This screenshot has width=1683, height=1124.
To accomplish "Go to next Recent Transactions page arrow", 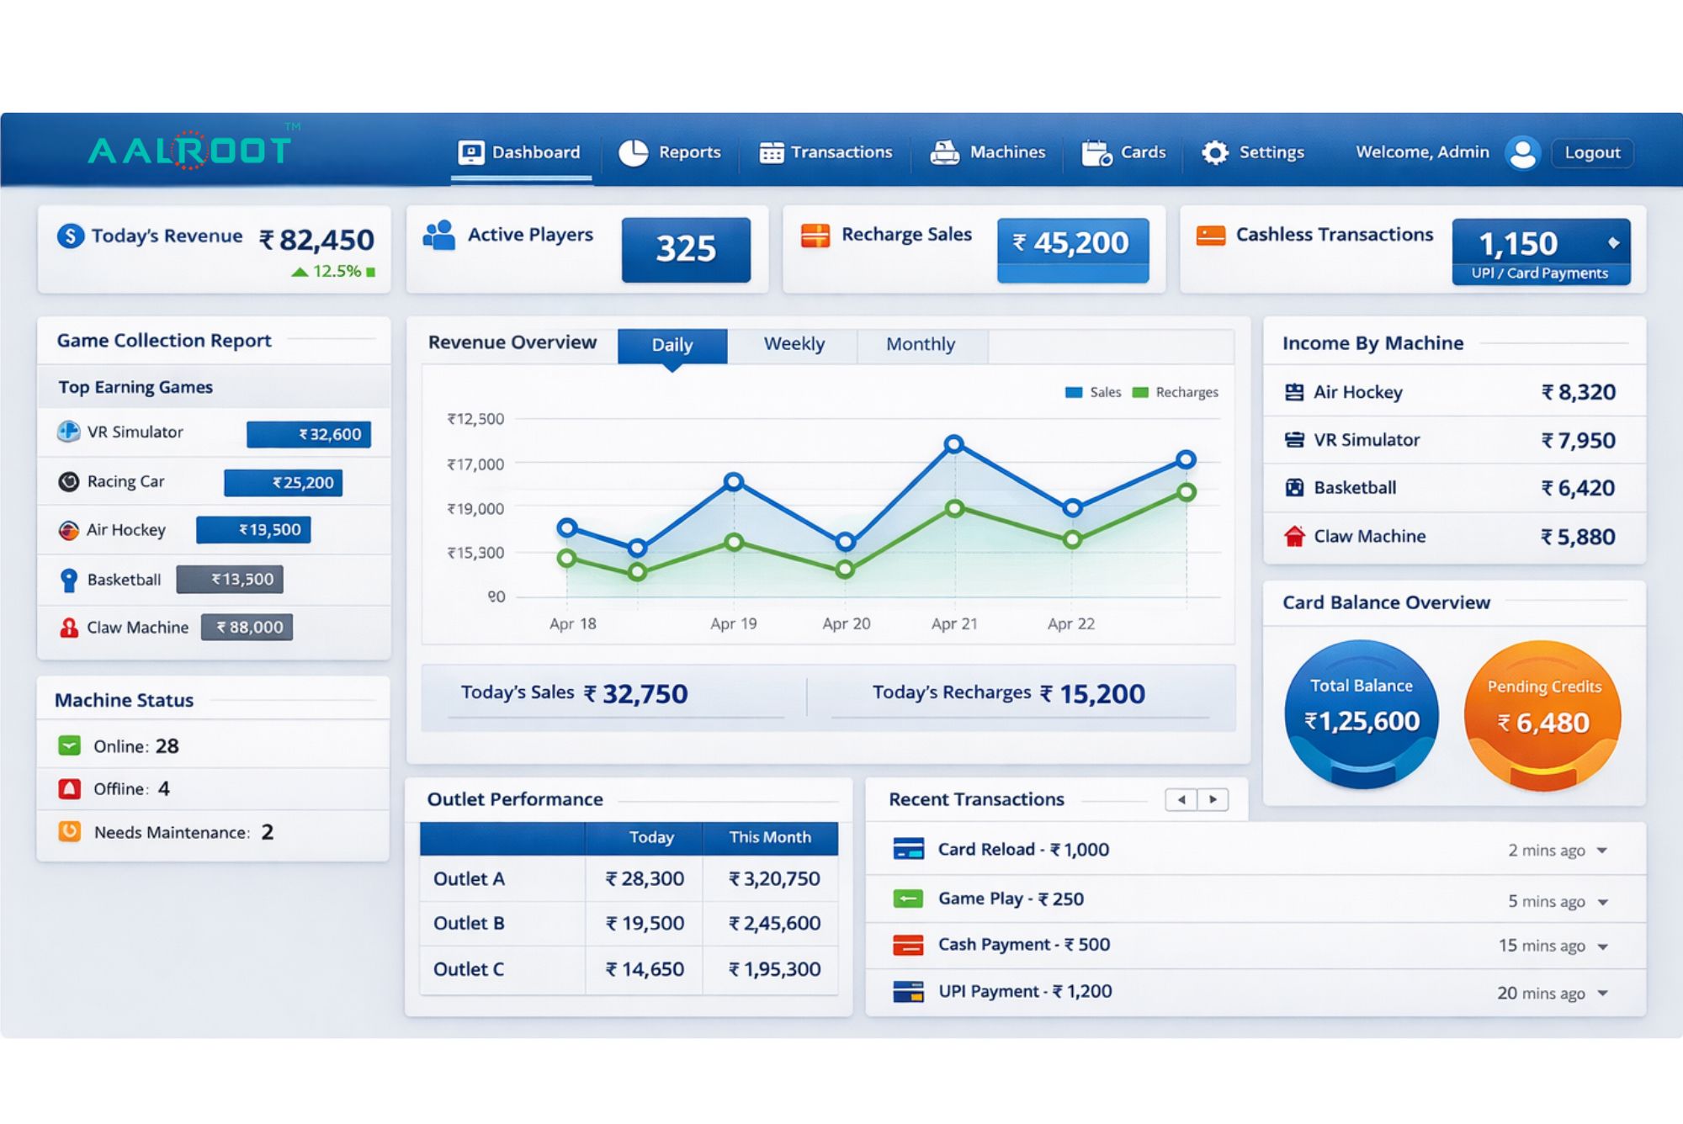I will 1213,799.
